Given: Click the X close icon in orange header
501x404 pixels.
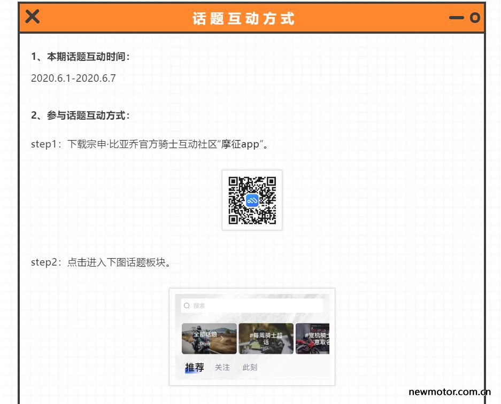Looking at the screenshot, I should (32, 17).
